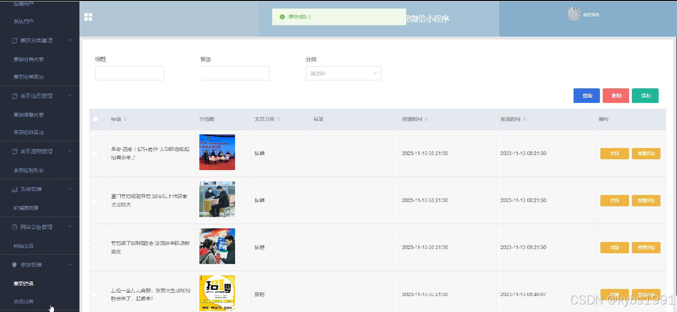Check the 厦门节后招聘 row checkbox
Screen dimensions: 677x312
point(96,200)
